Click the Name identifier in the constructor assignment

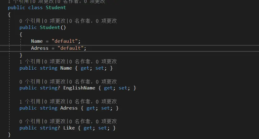pyautogui.click(x=37, y=41)
